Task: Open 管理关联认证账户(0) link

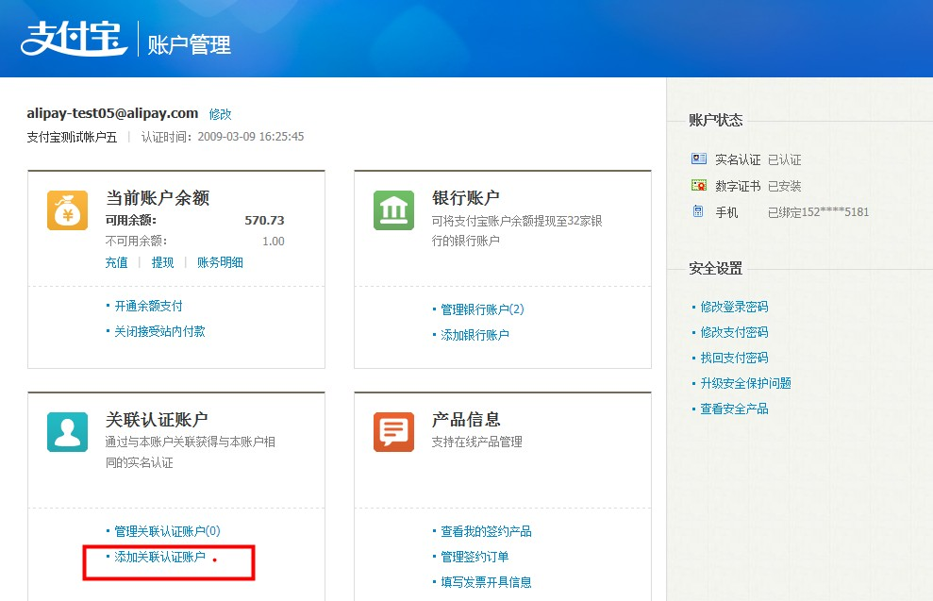Action: point(167,531)
